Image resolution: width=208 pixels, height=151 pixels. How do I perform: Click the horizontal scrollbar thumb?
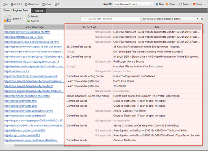[52, 145]
